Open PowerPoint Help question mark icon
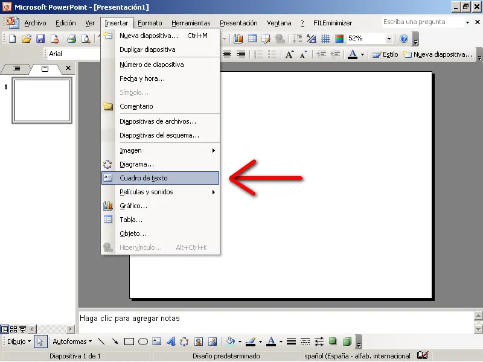The width and height of the screenshot is (483, 362). pyautogui.click(x=404, y=39)
